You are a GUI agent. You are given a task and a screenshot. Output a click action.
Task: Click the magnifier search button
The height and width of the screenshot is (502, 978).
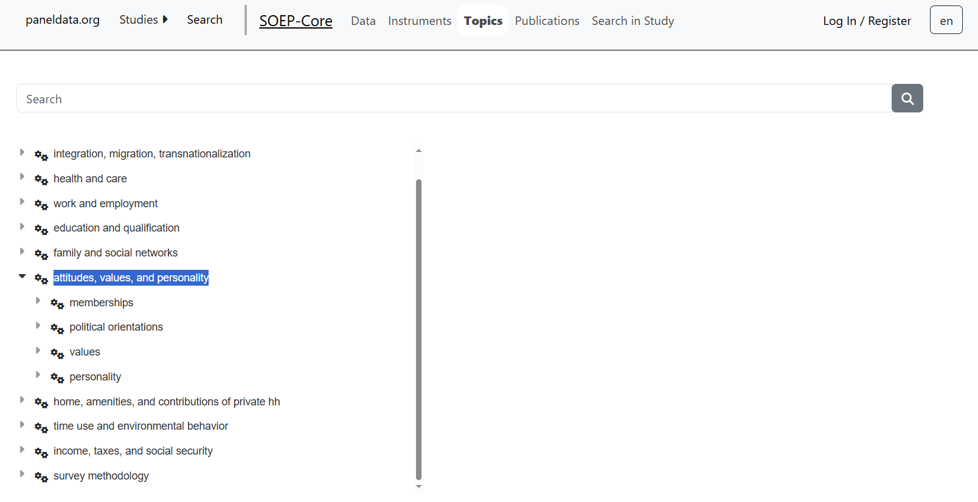point(907,98)
